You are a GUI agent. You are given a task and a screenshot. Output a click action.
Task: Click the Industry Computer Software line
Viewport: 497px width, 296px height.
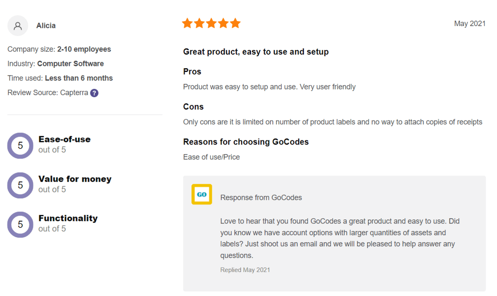coord(55,64)
